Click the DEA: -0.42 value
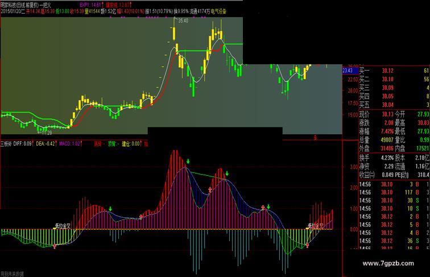The image size is (430, 277). [x=46, y=143]
